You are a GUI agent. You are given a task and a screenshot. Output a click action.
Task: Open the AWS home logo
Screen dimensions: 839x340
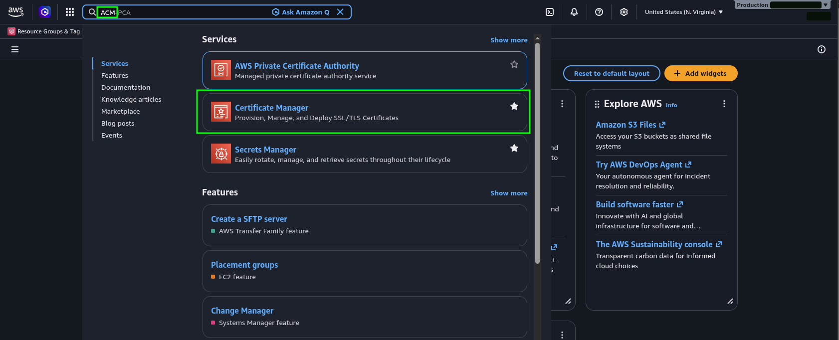coord(16,12)
